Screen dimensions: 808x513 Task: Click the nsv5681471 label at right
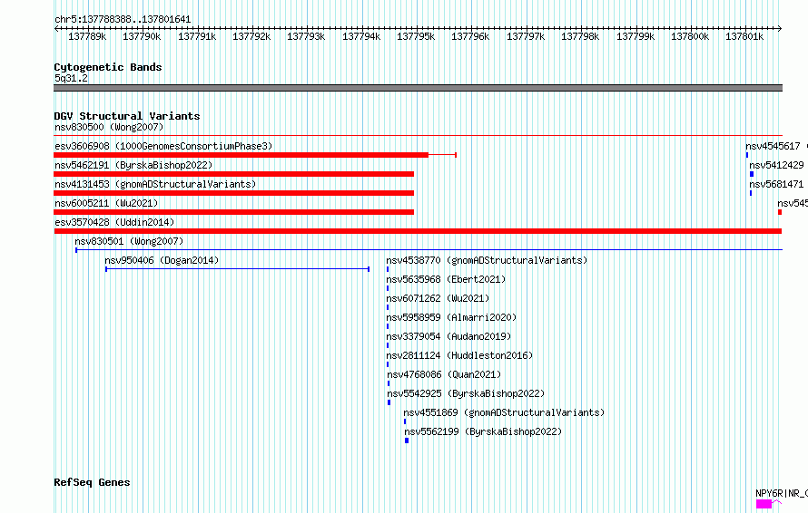coord(776,184)
